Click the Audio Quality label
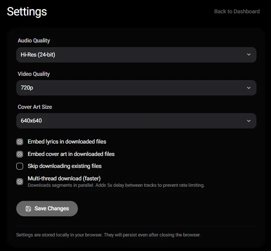This screenshot has width=271, height=251. pyautogui.click(x=34, y=40)
